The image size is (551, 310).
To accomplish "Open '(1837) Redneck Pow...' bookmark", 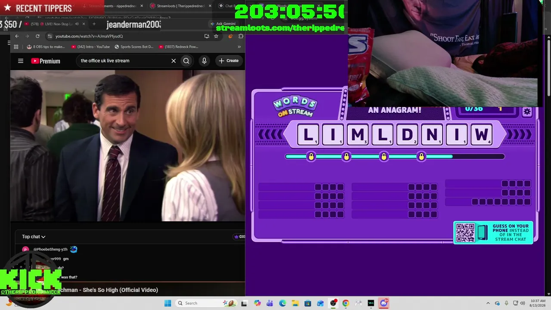I will point(178,46).
